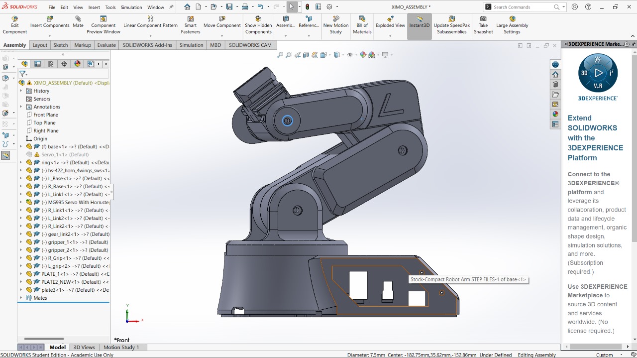The width and height of the screenshot is (637, 358).
Task: Click Zoom to Fit magnifier icon
Action: click(x=280, y=55)
